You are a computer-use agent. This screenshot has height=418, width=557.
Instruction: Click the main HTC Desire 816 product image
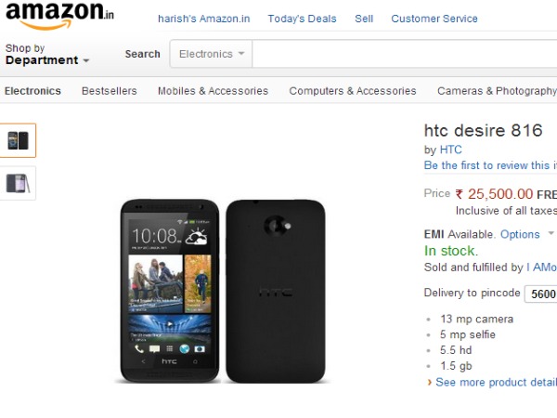pos(223,290)
